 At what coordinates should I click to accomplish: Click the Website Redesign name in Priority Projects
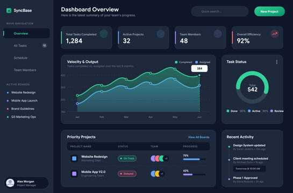[x=95, y=157]
